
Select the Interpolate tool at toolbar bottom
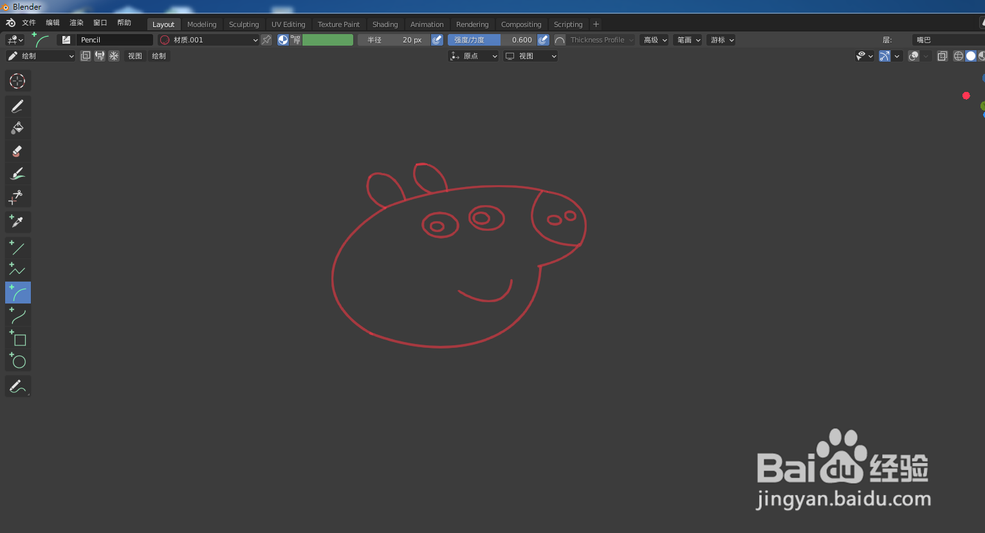[17, 386]
